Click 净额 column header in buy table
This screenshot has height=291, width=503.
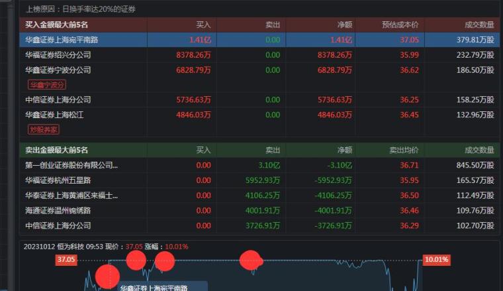(x=345, y=25)
